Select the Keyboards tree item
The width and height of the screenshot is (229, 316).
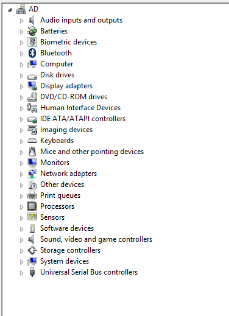coord(57,141)
